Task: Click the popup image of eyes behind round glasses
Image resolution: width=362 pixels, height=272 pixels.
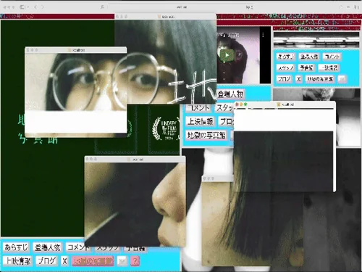Action: click(x=76, y=82)
